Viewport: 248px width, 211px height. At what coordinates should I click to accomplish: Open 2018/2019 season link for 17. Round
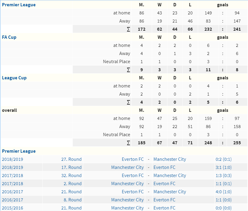(13, 167)
